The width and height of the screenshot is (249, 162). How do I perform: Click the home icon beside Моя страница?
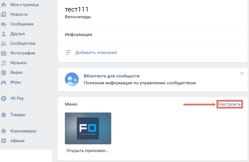[x=4, y=5]
